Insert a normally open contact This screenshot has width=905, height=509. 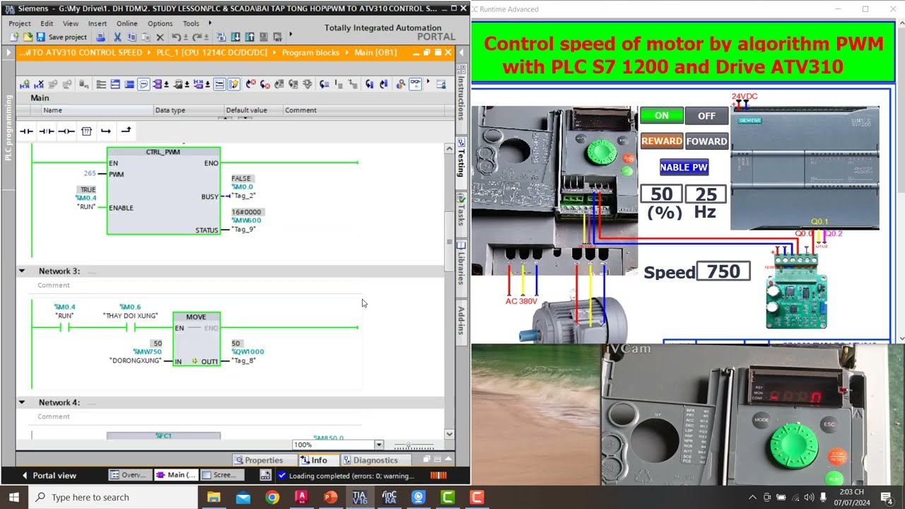point(26,131)
